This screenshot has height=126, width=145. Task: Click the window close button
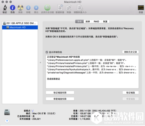pos(3,2)
